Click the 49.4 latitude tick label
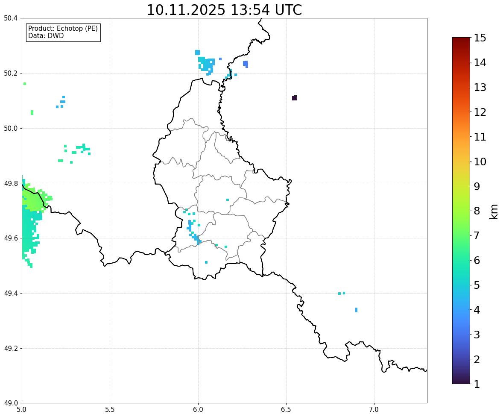Screen dimensions: 503x417 coord(11,293)
